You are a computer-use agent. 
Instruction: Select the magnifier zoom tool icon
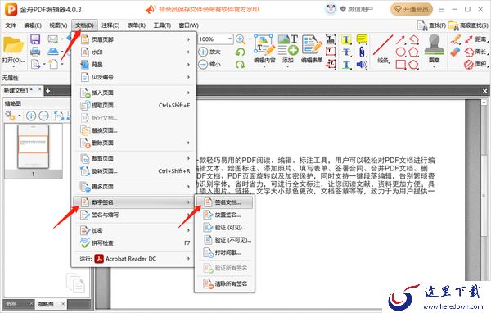pos(240,39)
